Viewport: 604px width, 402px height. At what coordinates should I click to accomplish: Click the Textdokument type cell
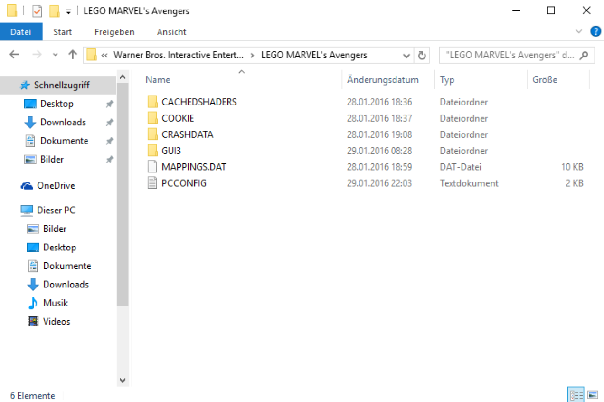pyautogui.click(x=469, y=183)
